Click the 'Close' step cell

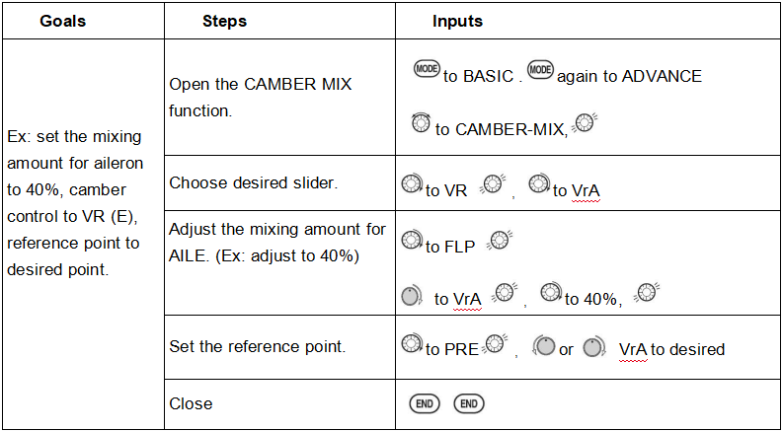191,403
